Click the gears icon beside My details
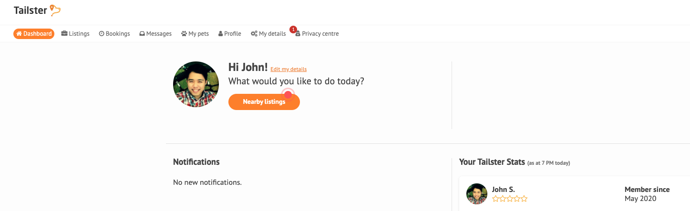690x211 pixels. tap(254, 34)
